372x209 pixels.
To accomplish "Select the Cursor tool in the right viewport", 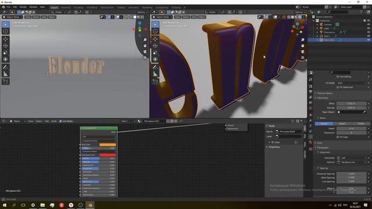I will coord(155,31).
